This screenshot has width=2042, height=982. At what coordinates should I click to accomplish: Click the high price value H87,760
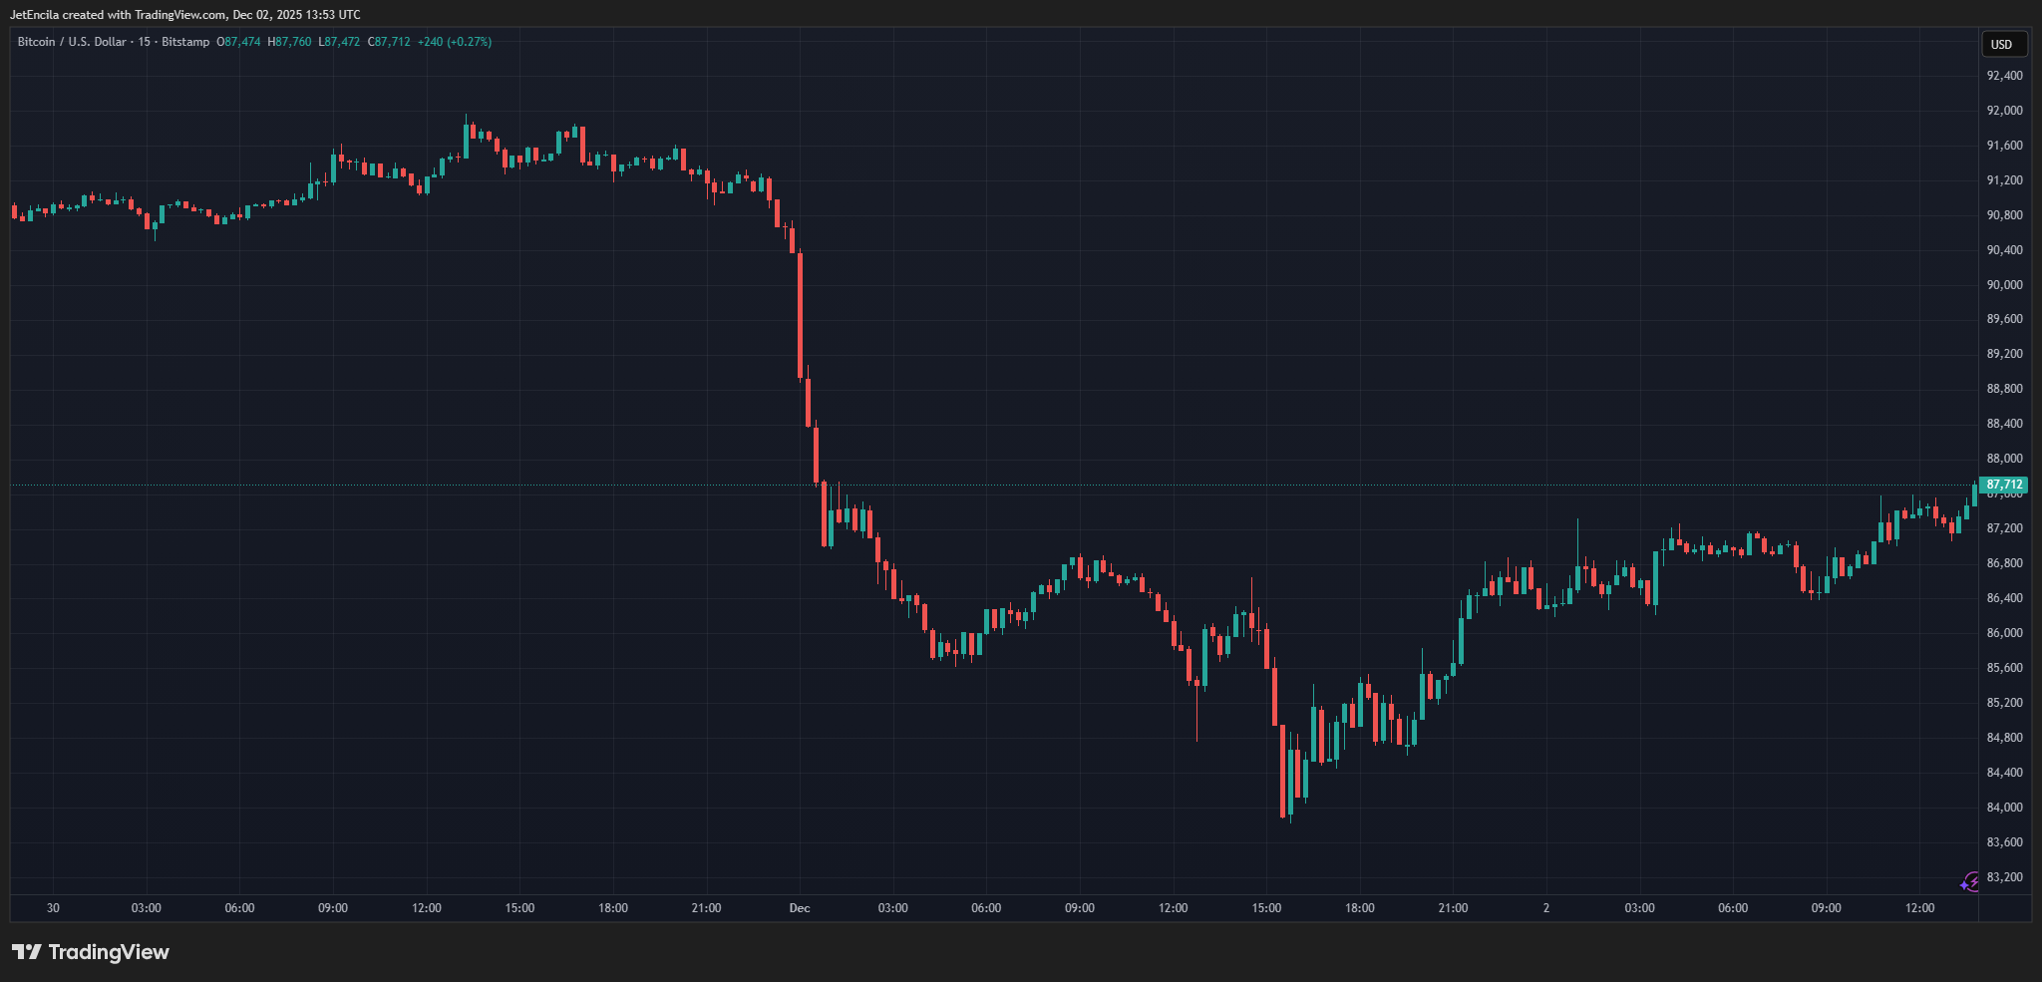click(289, 42)
